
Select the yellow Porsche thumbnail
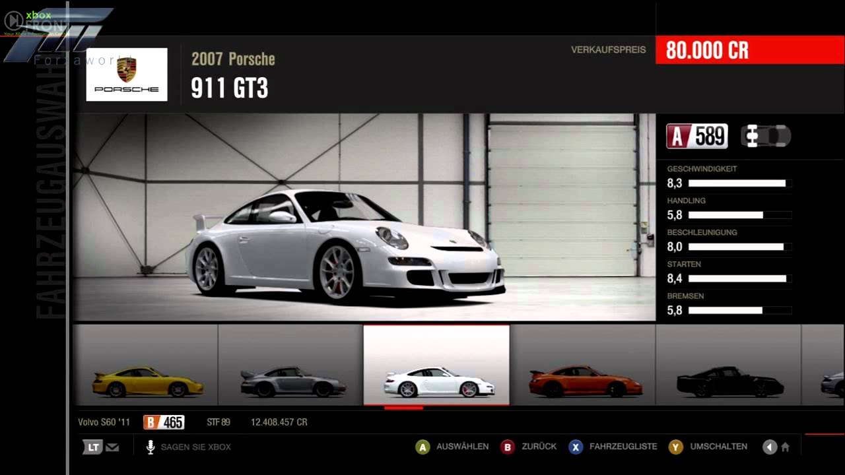coord(145,365)
